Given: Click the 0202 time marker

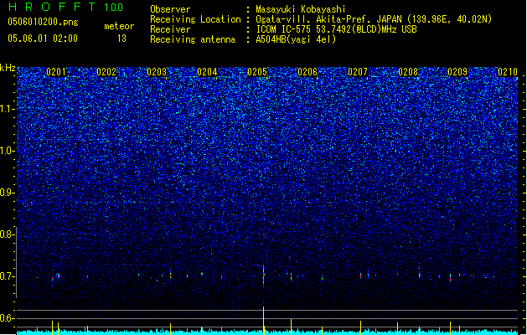Looking at the screenshot, I should (106, 72).
